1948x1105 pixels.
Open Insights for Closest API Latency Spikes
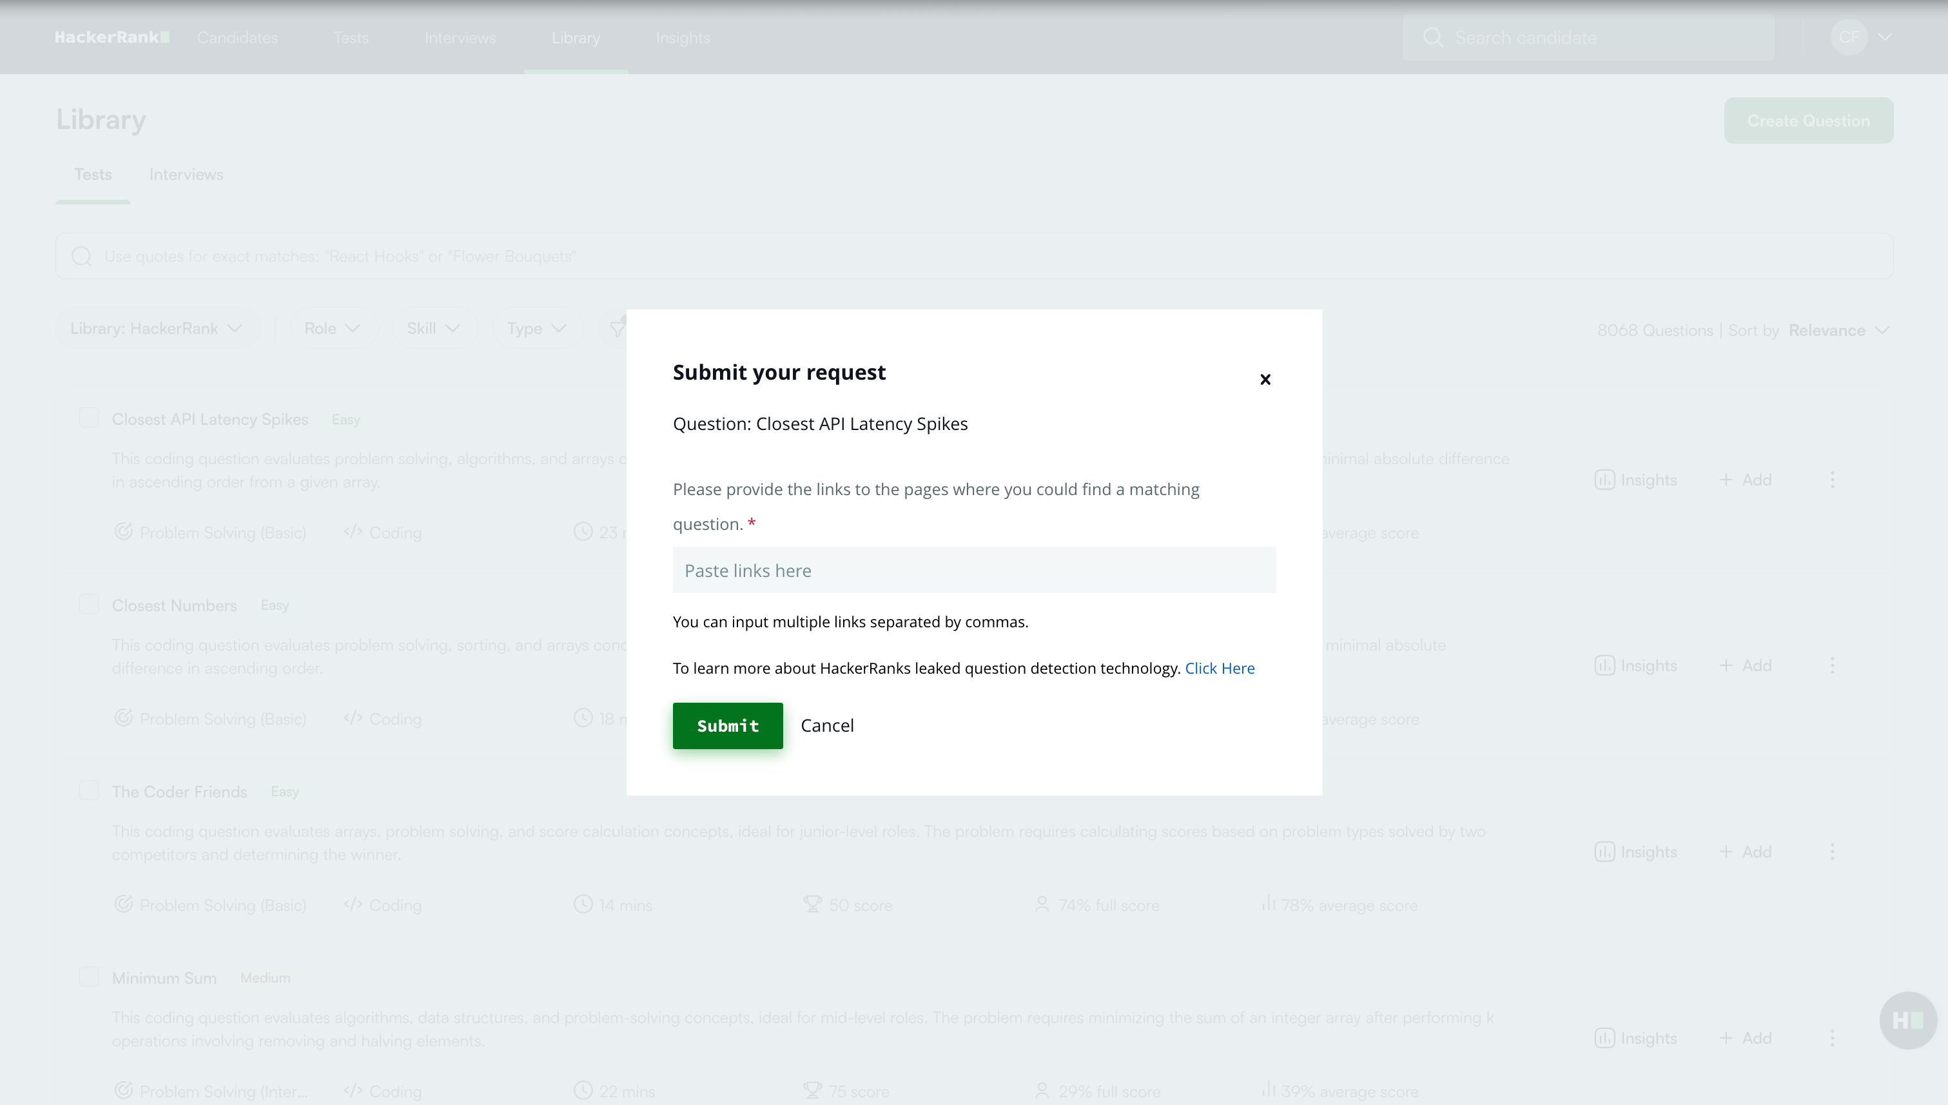(x=1636, y=480)
